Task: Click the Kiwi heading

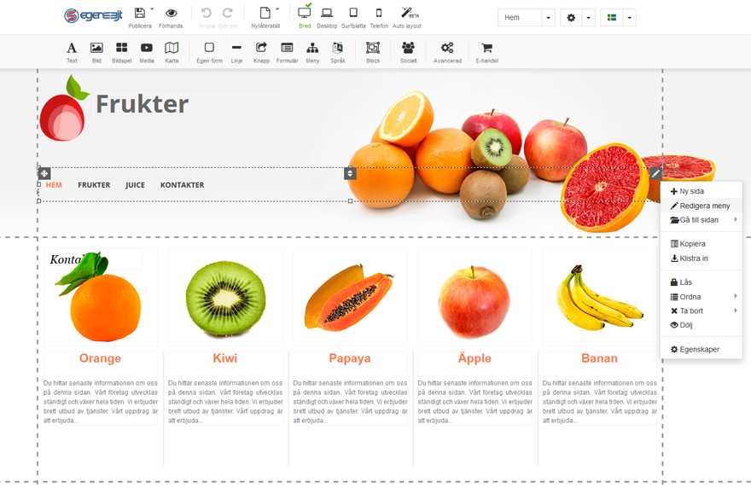Action: tap(225, 358)
